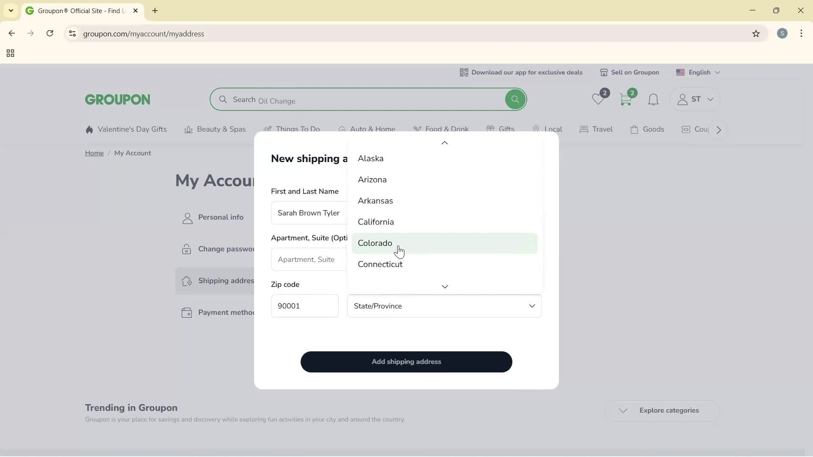Image resolution: width=813 pixels, height=457 pixels.
Task: Open the Home breadcrumb link
Action: pyautogui.click(x=94, y=153)
